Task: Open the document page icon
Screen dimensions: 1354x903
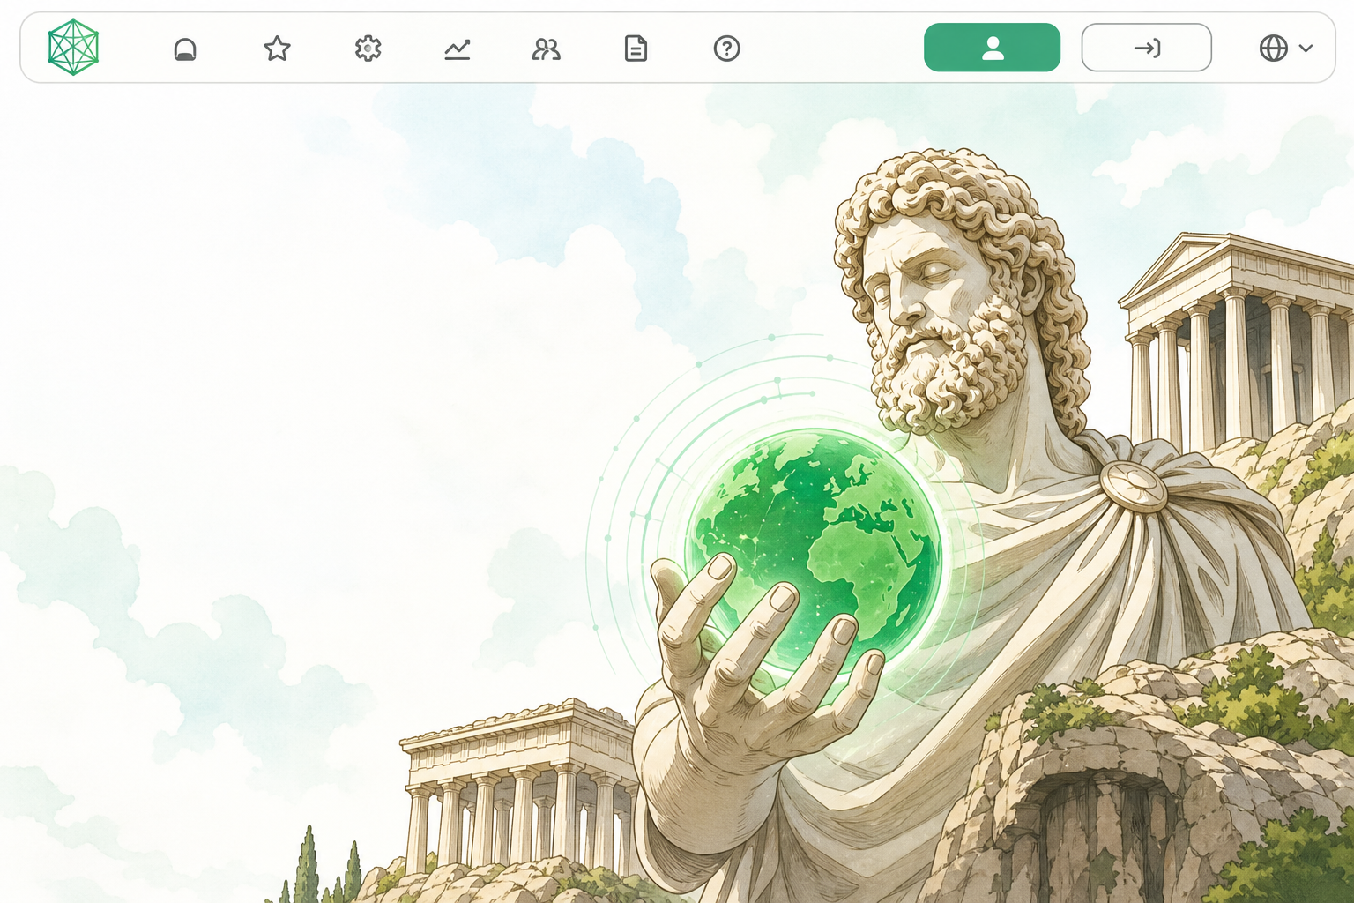Action: (636, 49)
